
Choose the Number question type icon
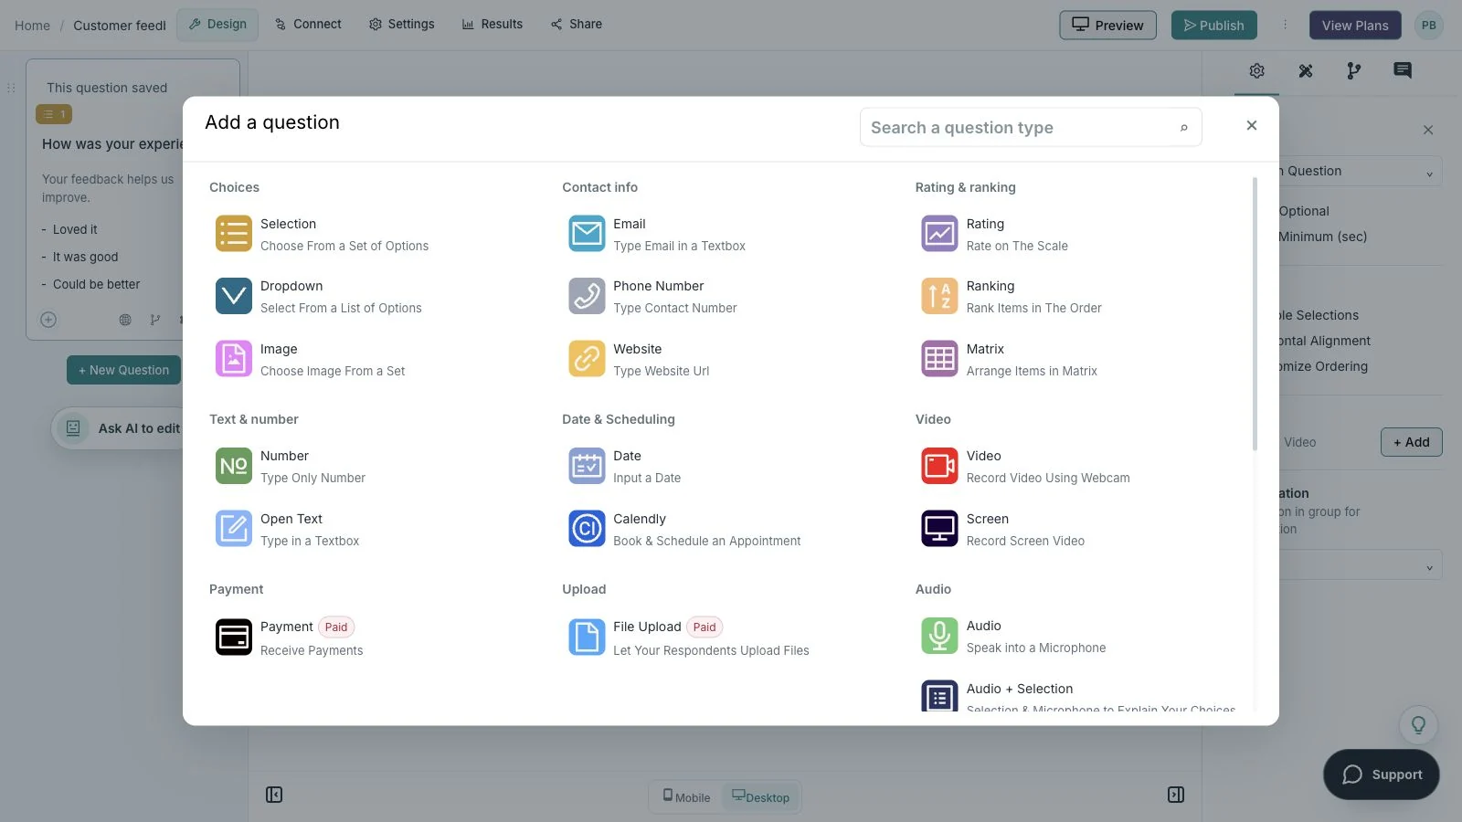pyautogui.click(x=234, y=466)
